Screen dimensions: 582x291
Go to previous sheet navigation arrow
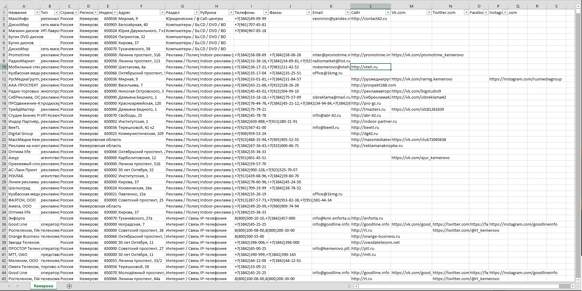pos(9,286)
